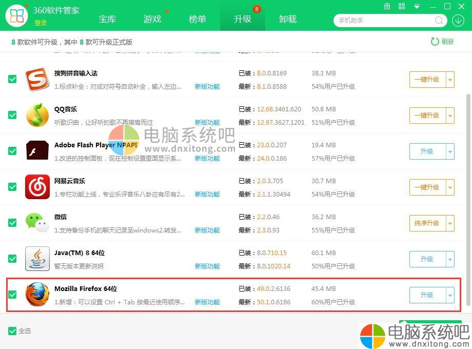
Task: Expand upgrade options arrow for WeChat
Action: click(x=450, y=223)
